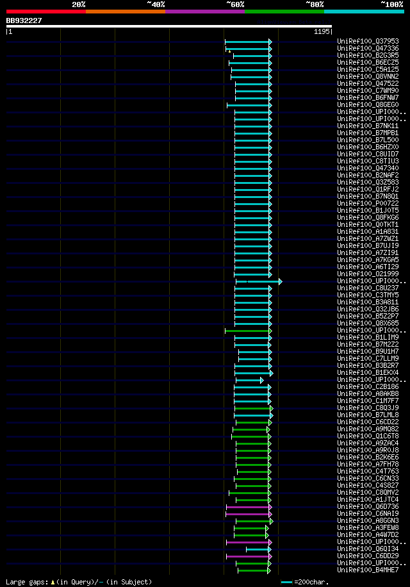Image resolution: width=410 pixels, height=587 pixels.
Task: Click hit label UniRef100_A8GGN3
Action: [368, 521]
